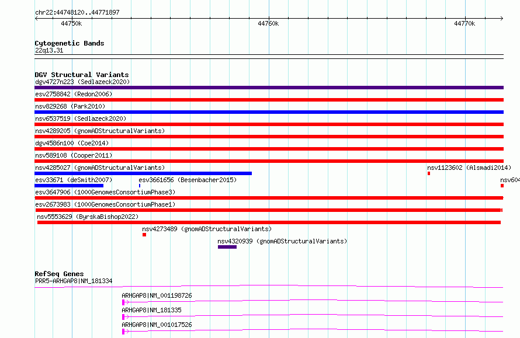The width and height of the screenshot is (520, 338).
Task: Click the nsv5553629 (ByrskaBishop2022) label
Action: pos(88,217)
